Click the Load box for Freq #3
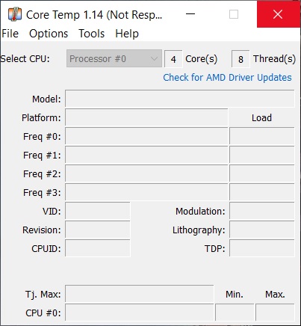This screenshot has width=301, height=326. [x=262, y=192]
